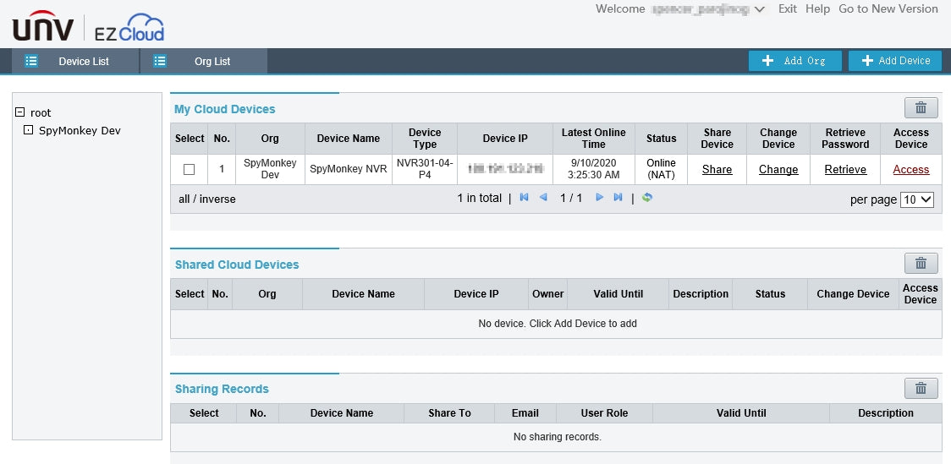Refresh the cloud devices table
The height and width of the screenshot is (464, 951).
pyautogui.click(x=647, y=198)
